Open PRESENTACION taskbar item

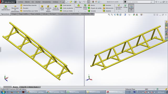pos(96,92)
